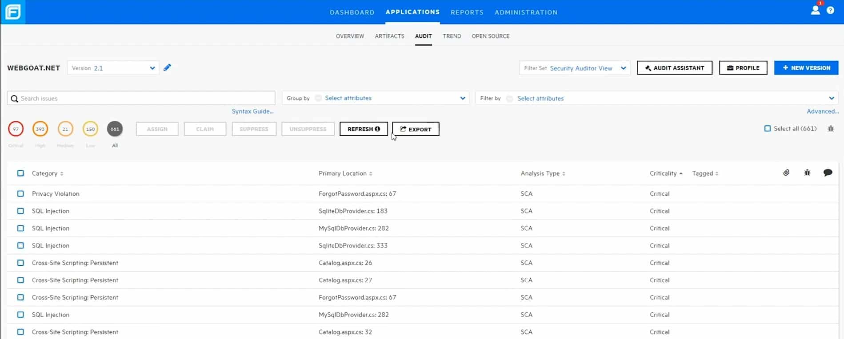Open the Advanced filter link

(x=823, y=111)
